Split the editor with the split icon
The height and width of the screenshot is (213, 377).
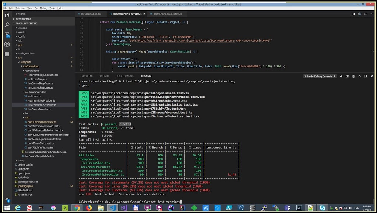(x=366, y=14)
